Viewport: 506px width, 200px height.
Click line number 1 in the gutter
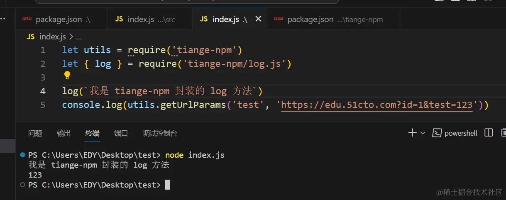click(43, 50)
